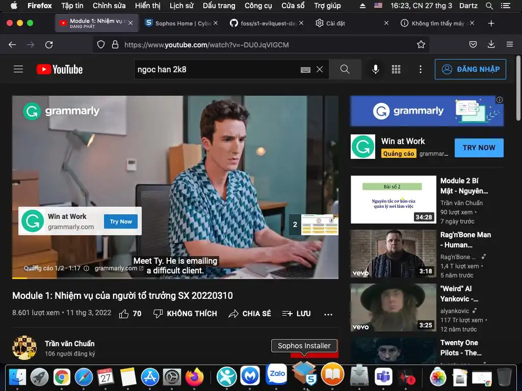Click the magnifier search button

(345, 69)
